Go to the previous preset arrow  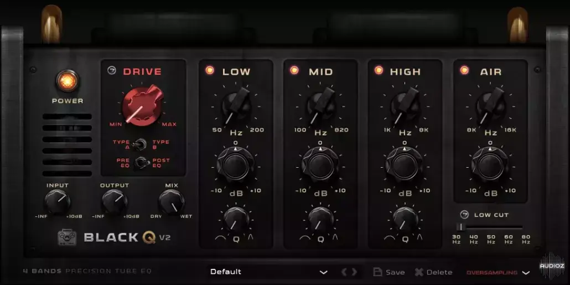click(343, 272)
